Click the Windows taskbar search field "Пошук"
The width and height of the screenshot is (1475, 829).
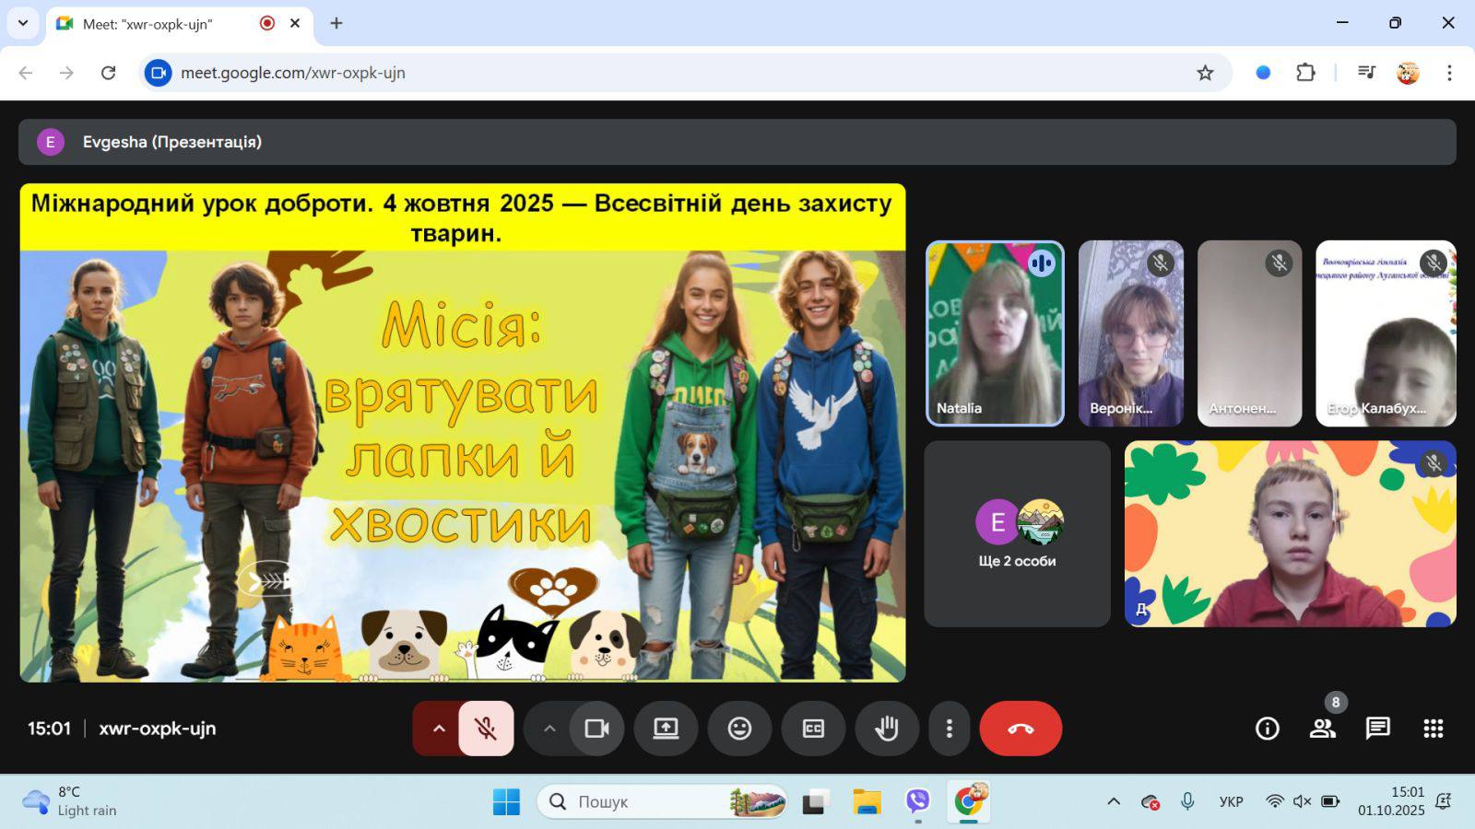tap(645, 801)
